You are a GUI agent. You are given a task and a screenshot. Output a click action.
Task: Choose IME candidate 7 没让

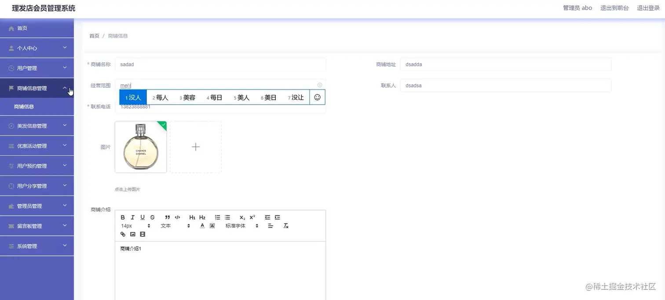click(x=296, y=98)
